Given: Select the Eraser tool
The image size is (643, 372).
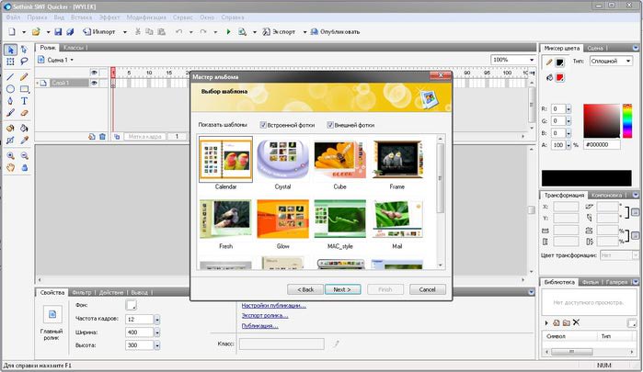Looking at the screenshot, I should pos(24,113).
